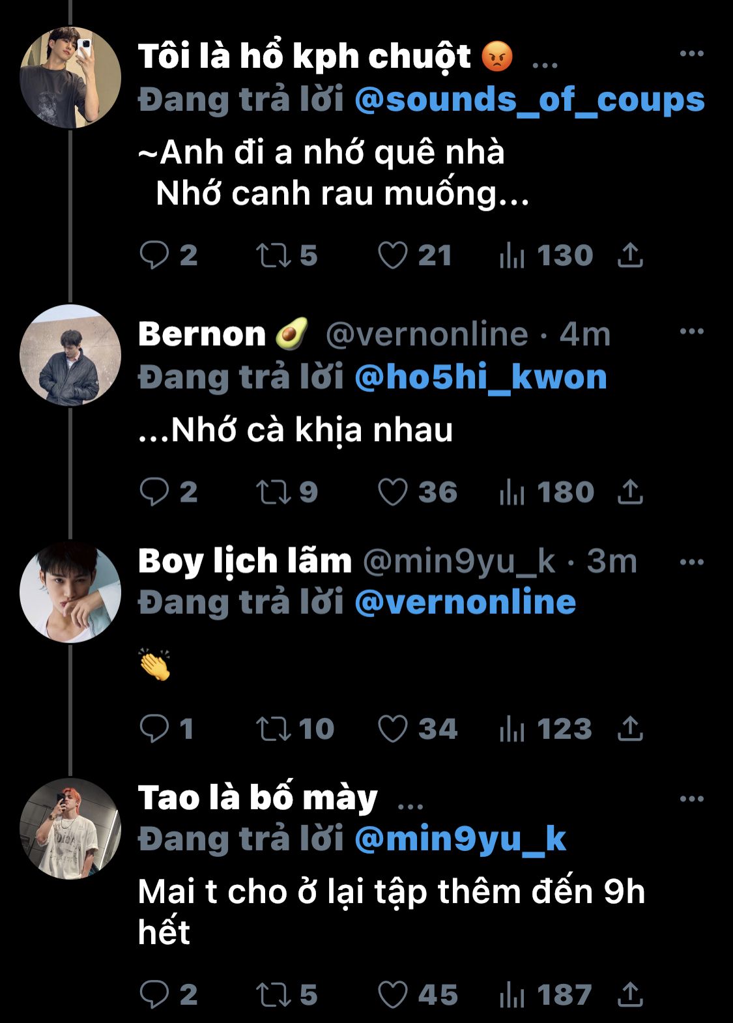The height and width of the screenshot is (1023, 733).
Task: Open more options for Bernon's tweet
Action: coord(691,332)
